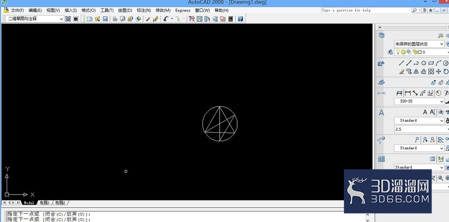Choose the Mirror modify tool

click(416, 71)
